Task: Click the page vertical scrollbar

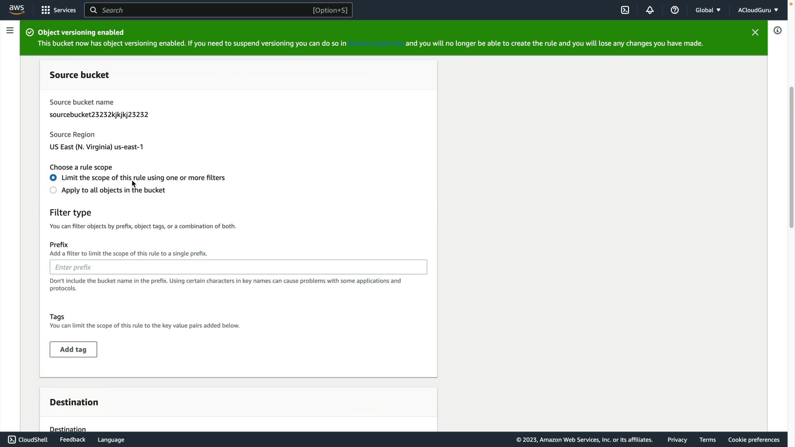Action: tap(791, 157)
